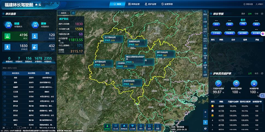Expand the 护林员月巡护率 panel check icon
Image resolution: width=265 pixels, height=132 pixels.
[x=262, y=73]
